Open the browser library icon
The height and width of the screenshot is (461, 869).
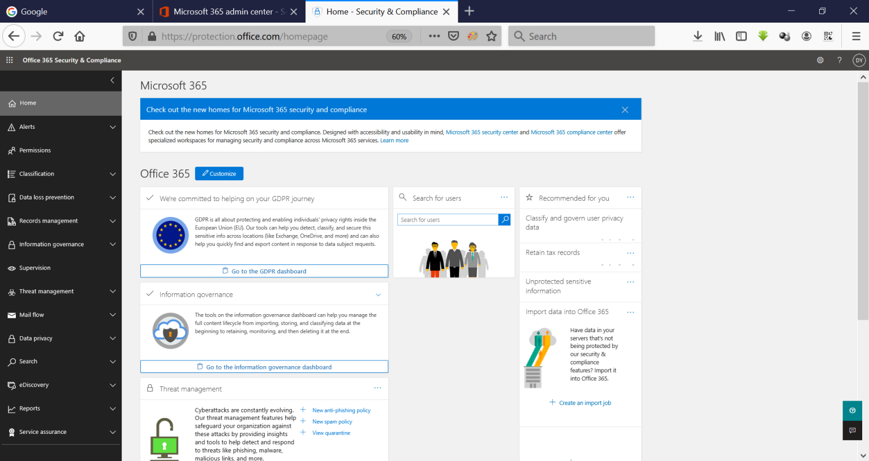pos(720,36)
